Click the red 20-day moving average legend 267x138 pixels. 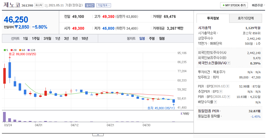[14, 50]
